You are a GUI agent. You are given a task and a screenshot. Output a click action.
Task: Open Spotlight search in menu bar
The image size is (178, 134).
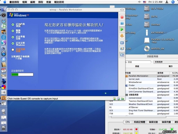point(173,2)
